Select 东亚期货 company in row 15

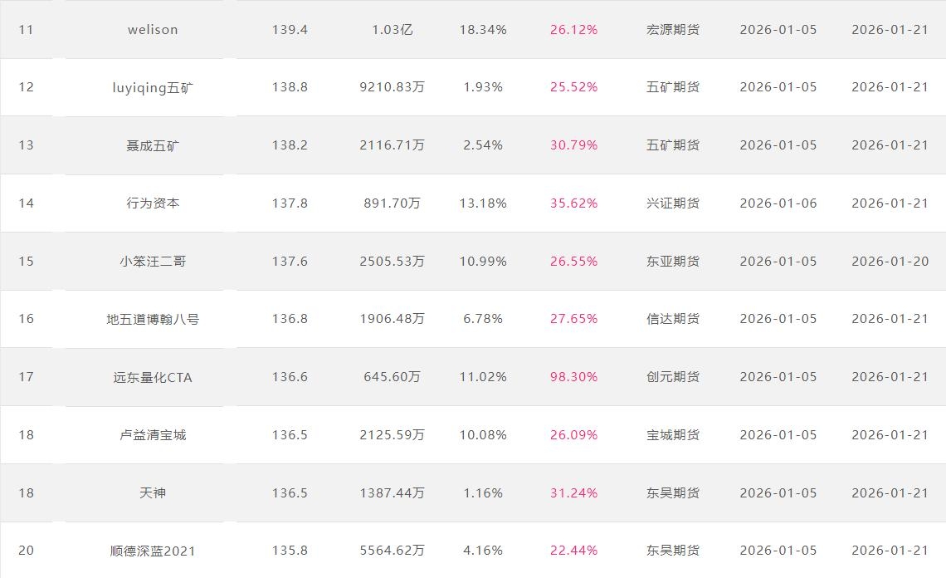click(673, 262)
